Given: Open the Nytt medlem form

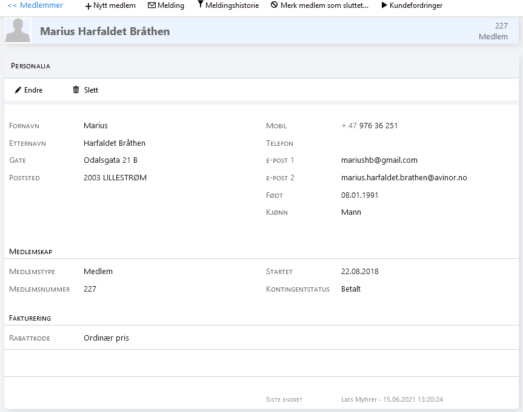Looking at the screenshot, I should 115,5.
